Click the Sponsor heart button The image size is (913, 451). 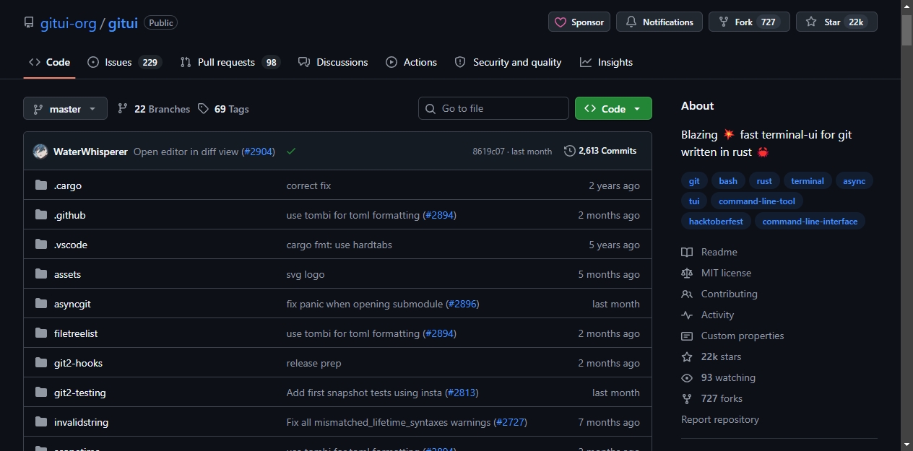[579, 22]
